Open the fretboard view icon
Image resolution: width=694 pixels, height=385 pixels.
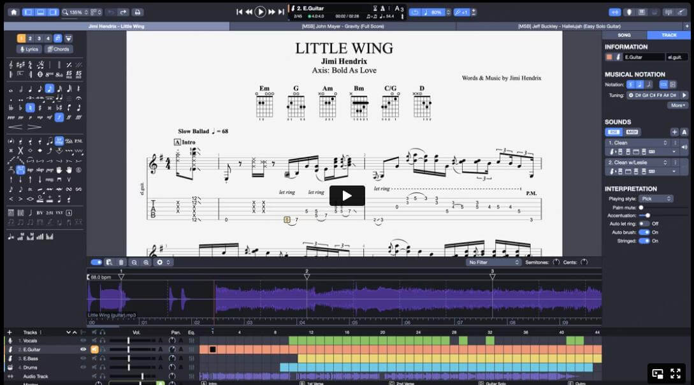tap(628, 12)
